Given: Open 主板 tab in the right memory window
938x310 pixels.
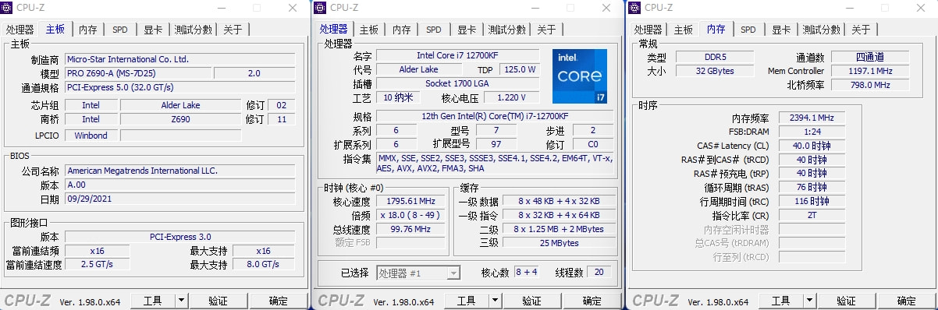Looking at the screenshot, I should coord(683,30).
